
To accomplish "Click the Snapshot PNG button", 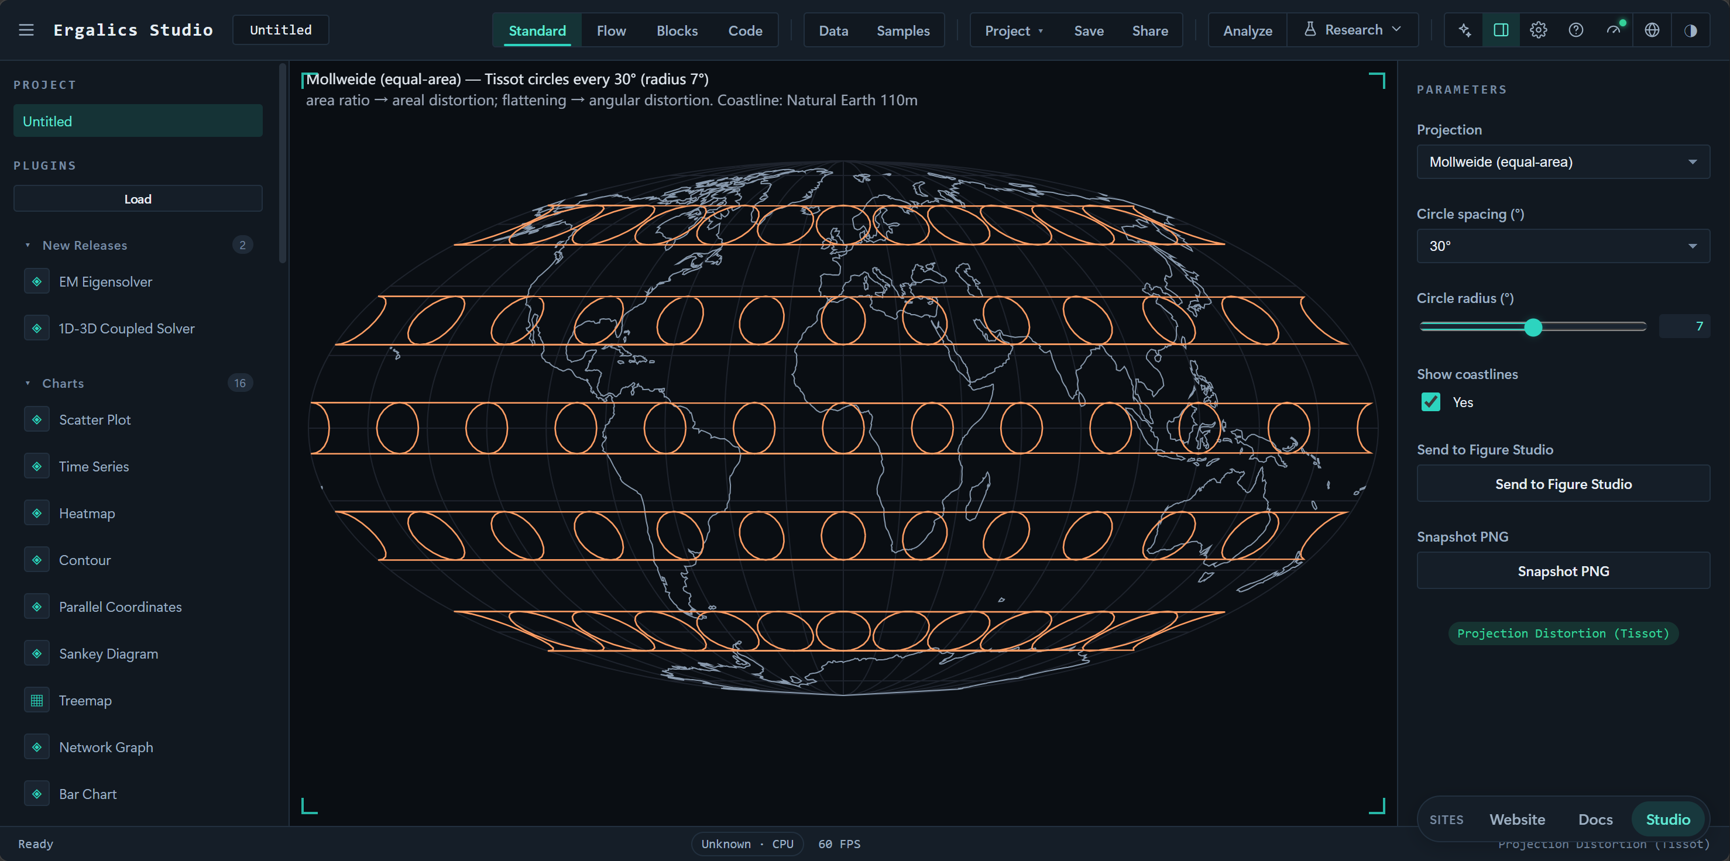I will click(x=1563, y=571).
